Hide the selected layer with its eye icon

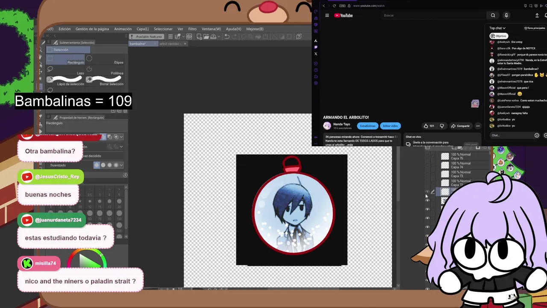click(427, 191)
